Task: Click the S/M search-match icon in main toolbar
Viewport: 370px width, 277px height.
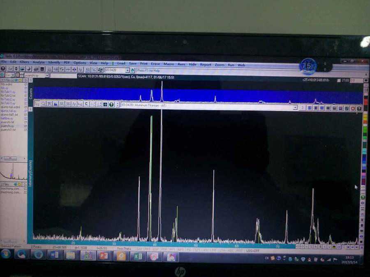Action: tap(94, 70)
